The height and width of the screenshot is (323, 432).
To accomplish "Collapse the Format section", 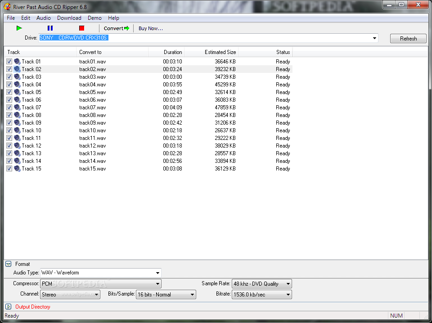I will point(8,264).
